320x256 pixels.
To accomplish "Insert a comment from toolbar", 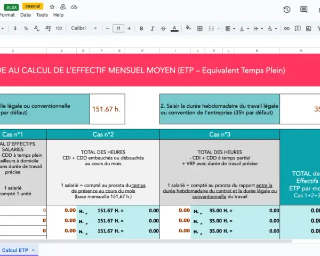I will point(298,29).
